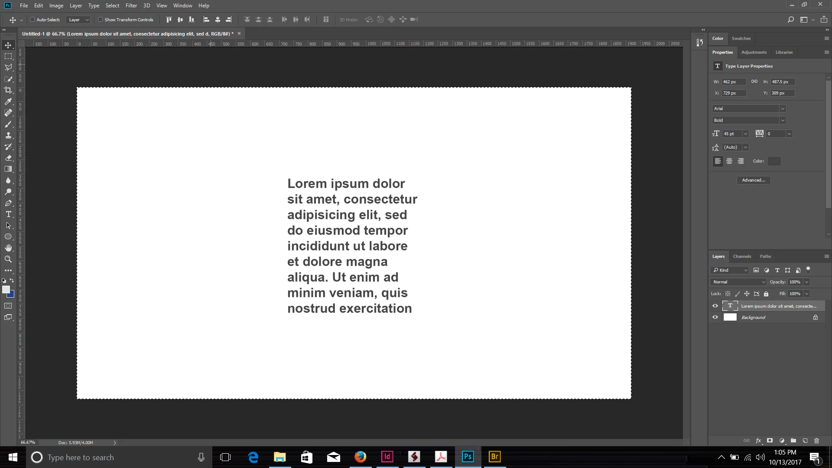Select the Horizontal Type tool
The width and height of the screenshot is (832, 468).
[x=8, y=214]
